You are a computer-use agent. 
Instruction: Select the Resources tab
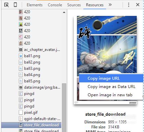coord(95,5)
